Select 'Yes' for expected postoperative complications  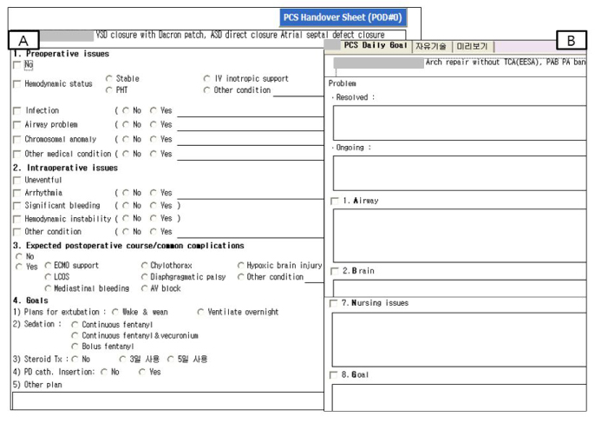19,267
